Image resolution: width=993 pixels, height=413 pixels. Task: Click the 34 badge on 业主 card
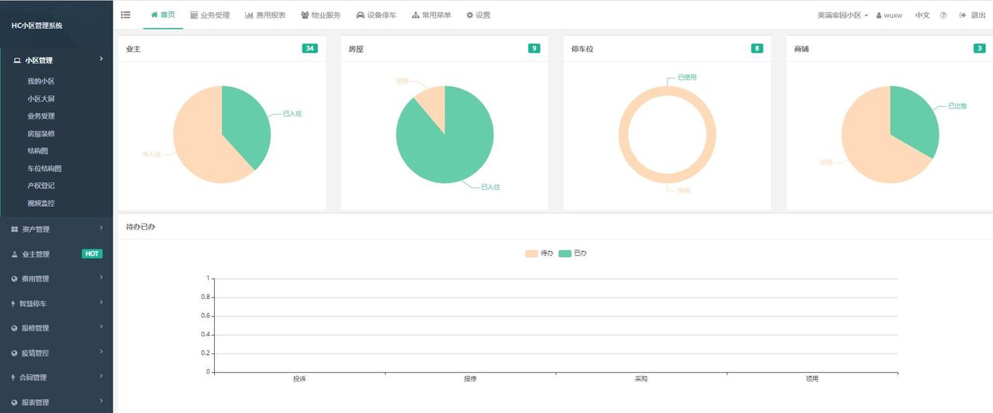click(x=310, y=48)
